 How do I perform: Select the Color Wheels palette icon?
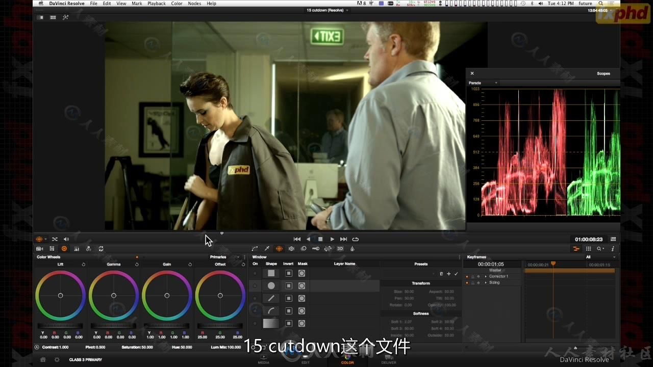[64, 249]
